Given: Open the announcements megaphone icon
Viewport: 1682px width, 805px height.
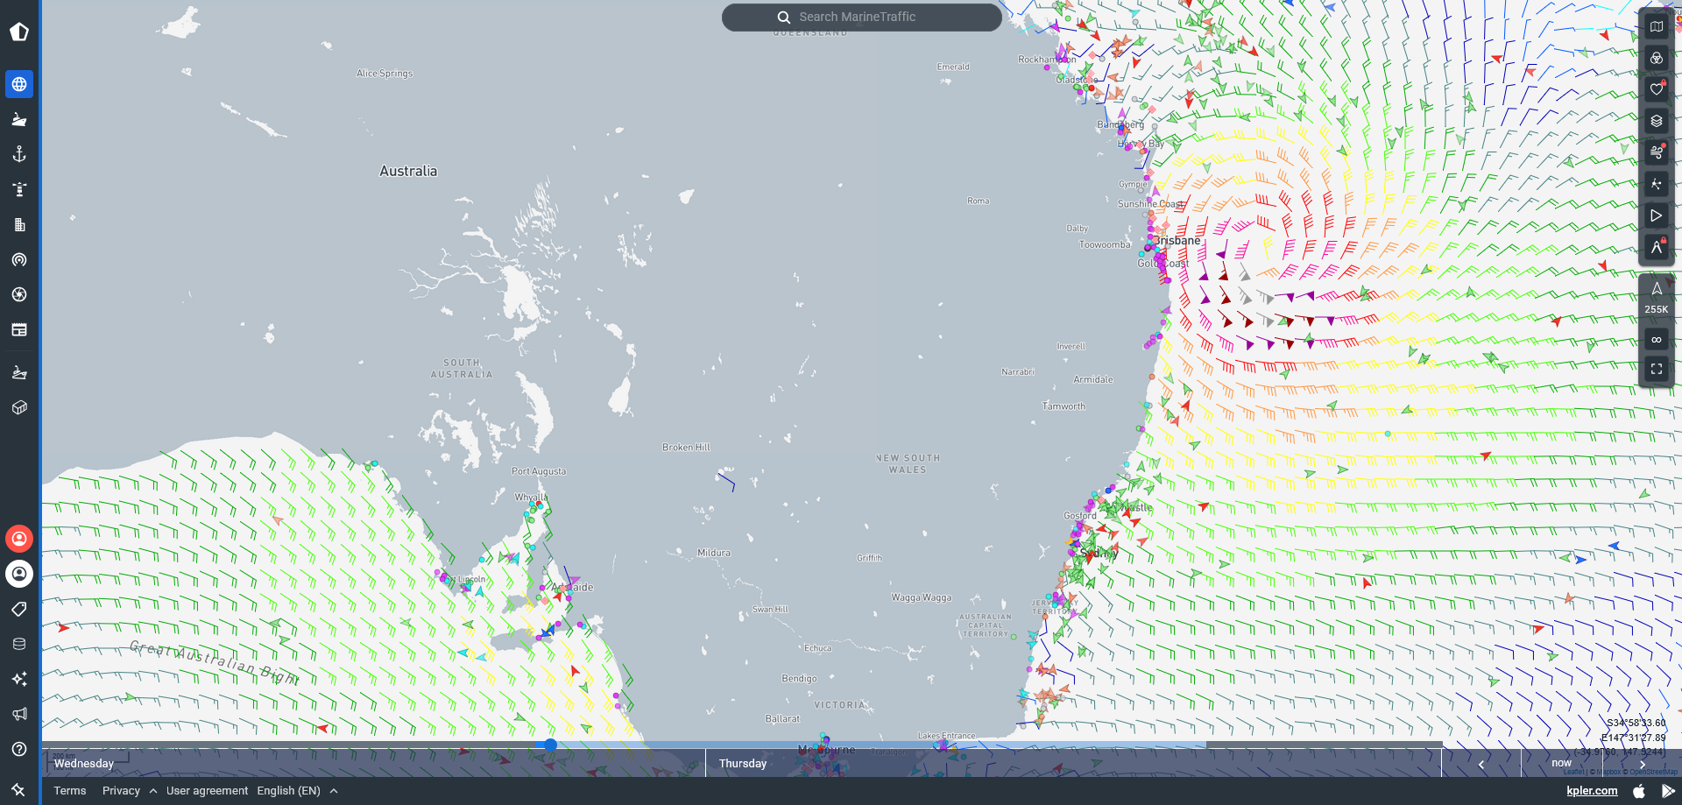Looking at the screenshot, I should [19, 714].
